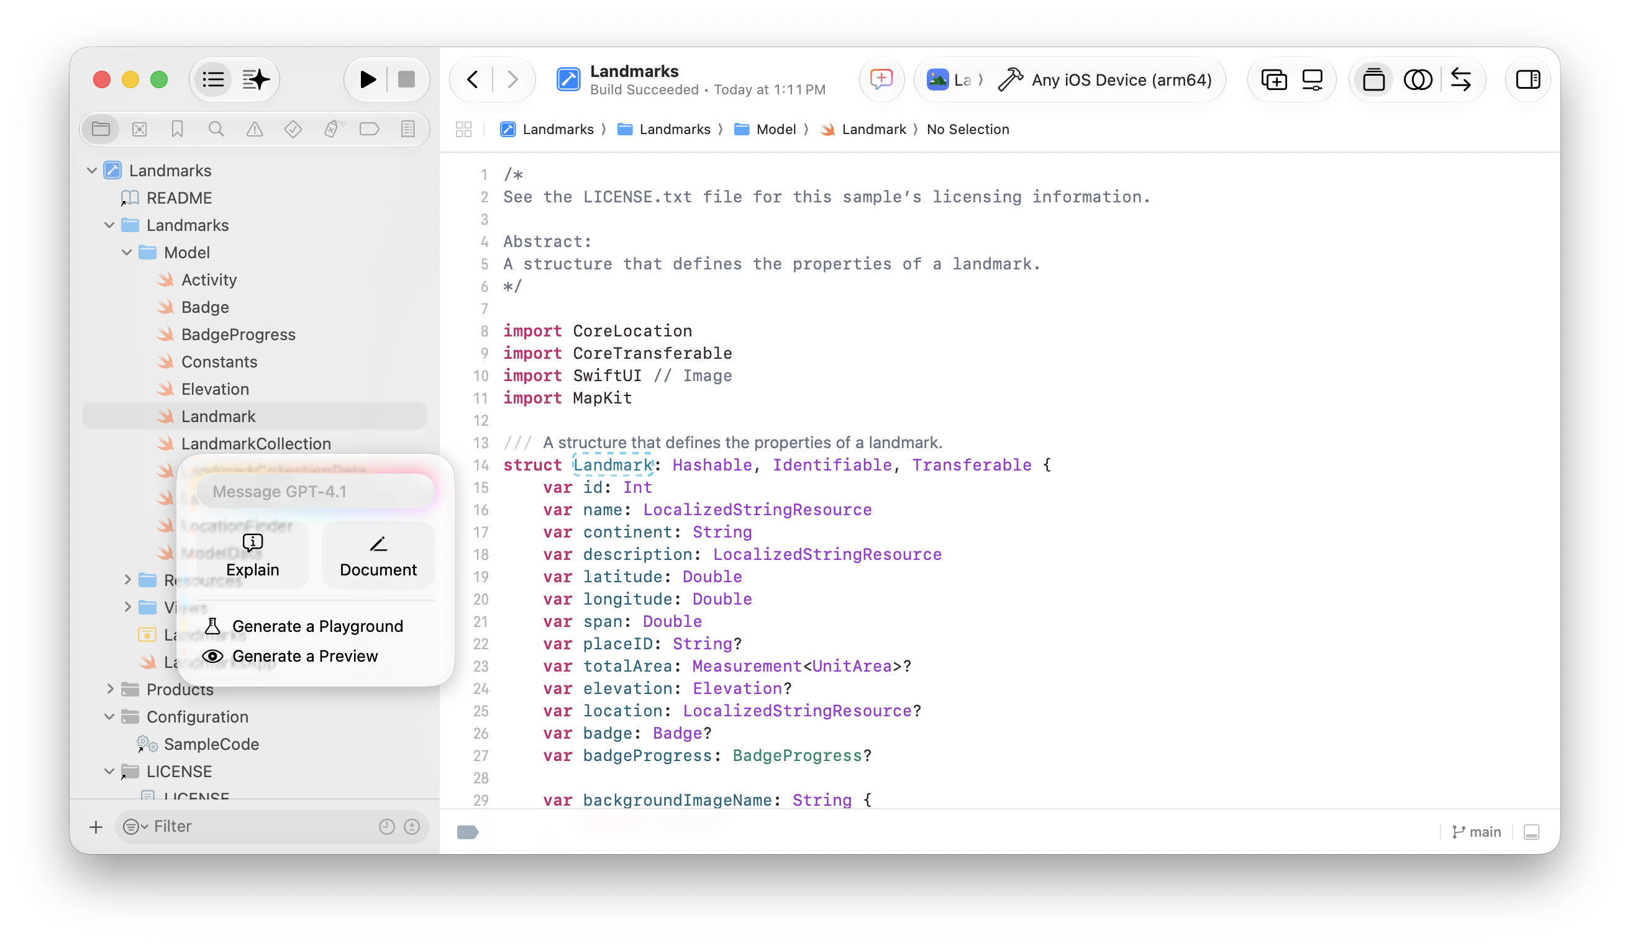Toggle the navigator list view button
This screenshot has height=946, width=1630.
click(214, 79)
